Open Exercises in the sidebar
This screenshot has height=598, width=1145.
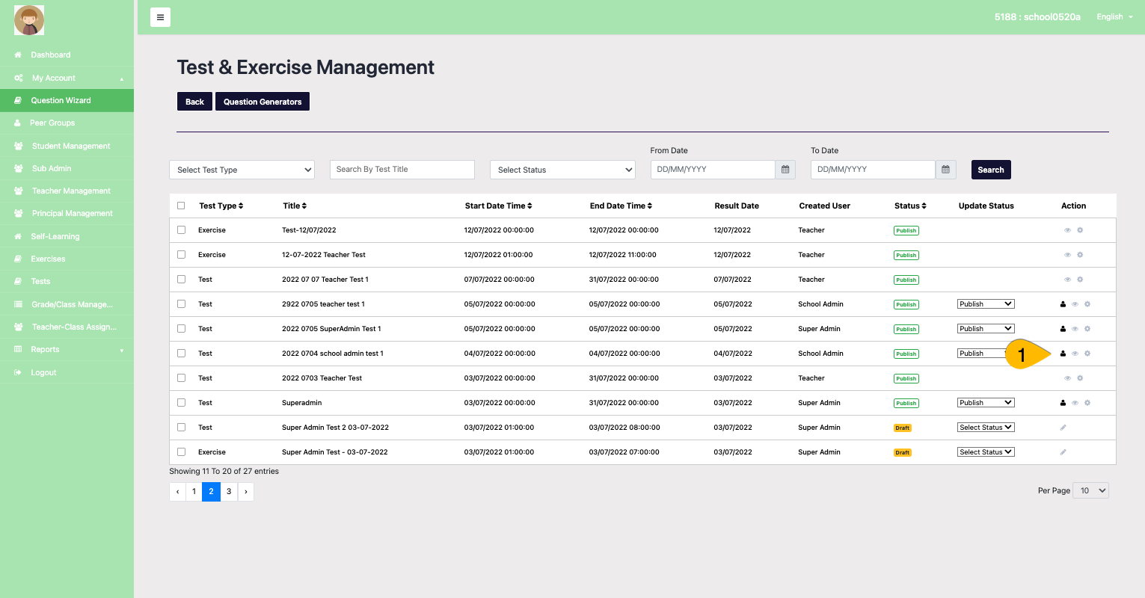click(x=67, y=259)
